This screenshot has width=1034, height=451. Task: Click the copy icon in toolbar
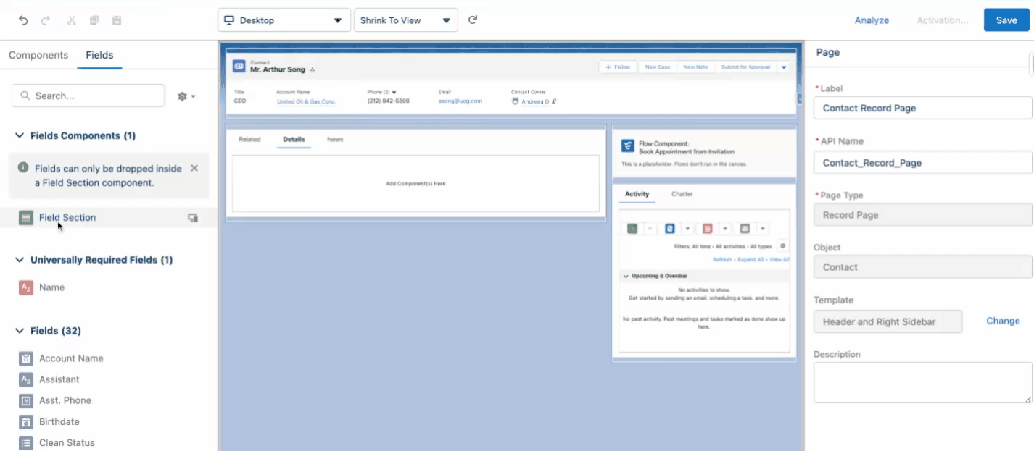click(94, 20)
